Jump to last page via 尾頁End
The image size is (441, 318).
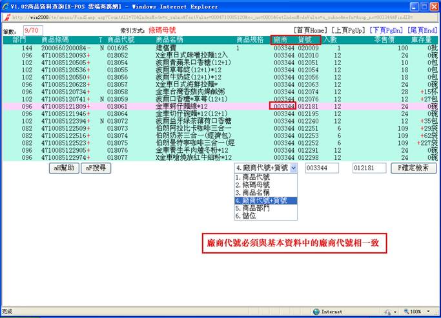(422, 30)
